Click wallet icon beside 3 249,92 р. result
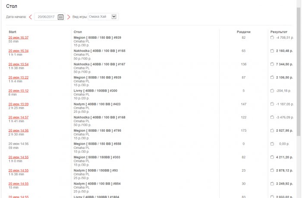The width and height of the screenshot is (302, 198). pos(272,184)
